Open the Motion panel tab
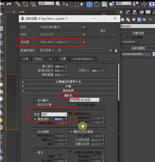Screen dimensions: 155x162 [x=141, y=12]
